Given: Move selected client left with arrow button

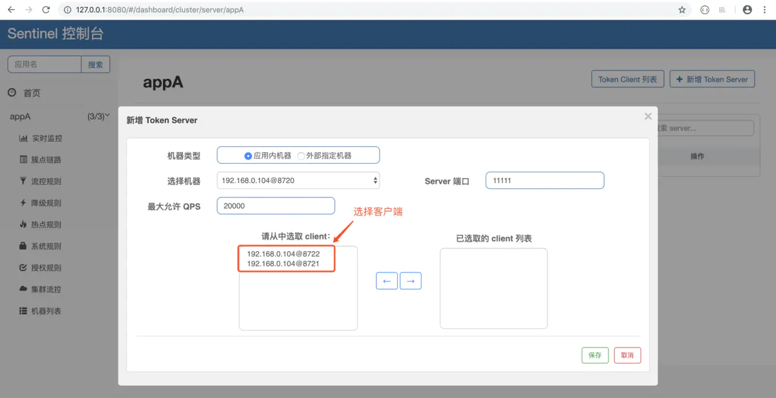Looking at the screenshot, I should pyautogui.click(x=387, y=281).
